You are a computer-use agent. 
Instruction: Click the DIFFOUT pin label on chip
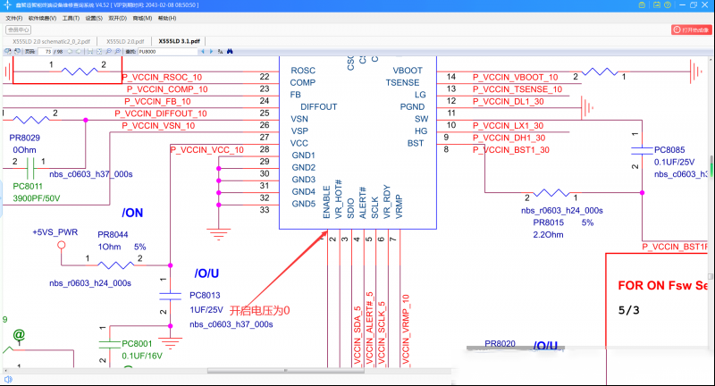coord(319,106)
